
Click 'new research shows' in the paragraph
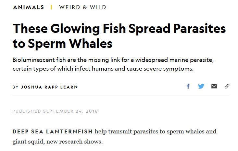pos(75,142)
